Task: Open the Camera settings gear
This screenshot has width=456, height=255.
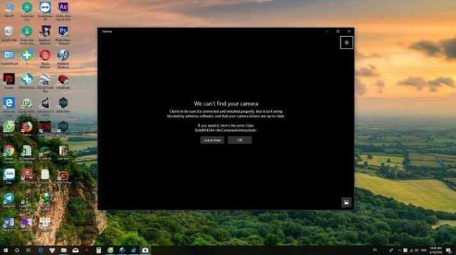Action: 346,43
